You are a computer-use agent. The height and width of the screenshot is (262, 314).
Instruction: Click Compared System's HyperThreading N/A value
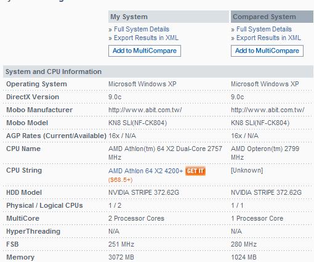click(x=236, y=231)
